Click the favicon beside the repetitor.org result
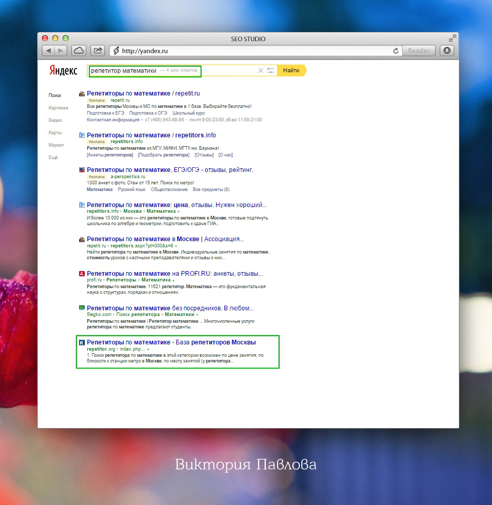 point(82,343)
